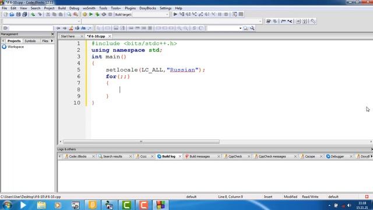The image size is (373, 210).
Task: Open the Edit menu
Action: click(x=13, y=8)
